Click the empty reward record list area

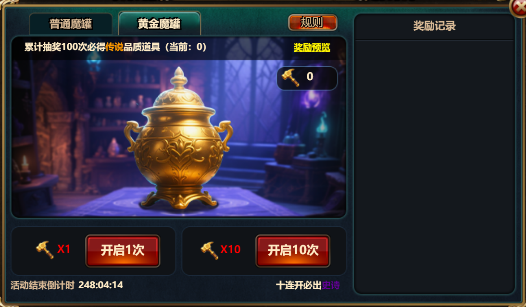coord(435,166)
